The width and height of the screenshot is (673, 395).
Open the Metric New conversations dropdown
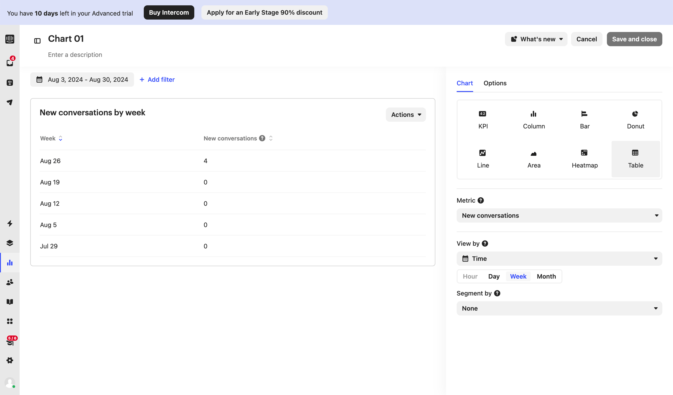(559, 216)
